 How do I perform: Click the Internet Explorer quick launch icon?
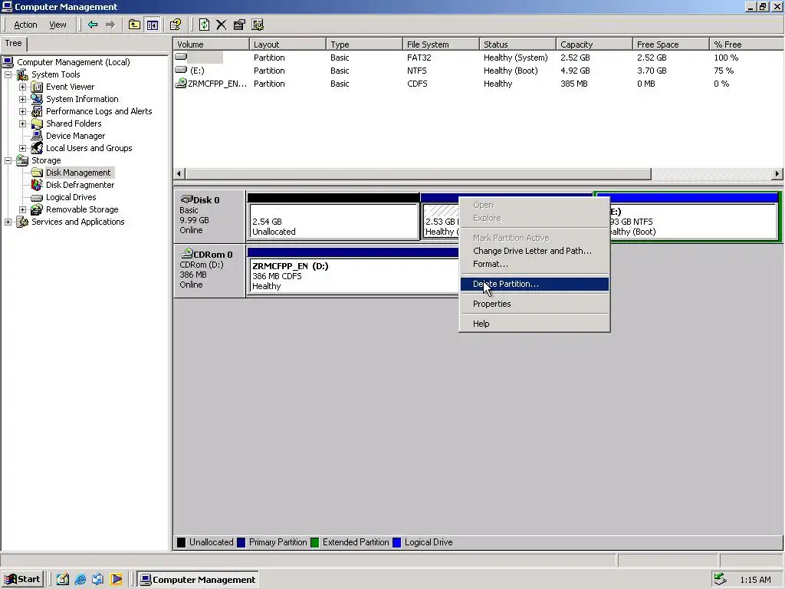pyautogui.click(x=80, y=580)
